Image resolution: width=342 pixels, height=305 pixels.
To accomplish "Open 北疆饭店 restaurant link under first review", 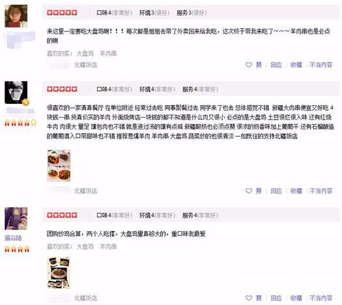I will coord(86,65).
